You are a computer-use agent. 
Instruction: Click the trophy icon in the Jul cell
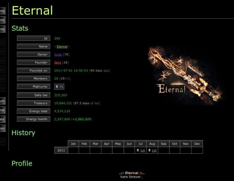[138, 150]
